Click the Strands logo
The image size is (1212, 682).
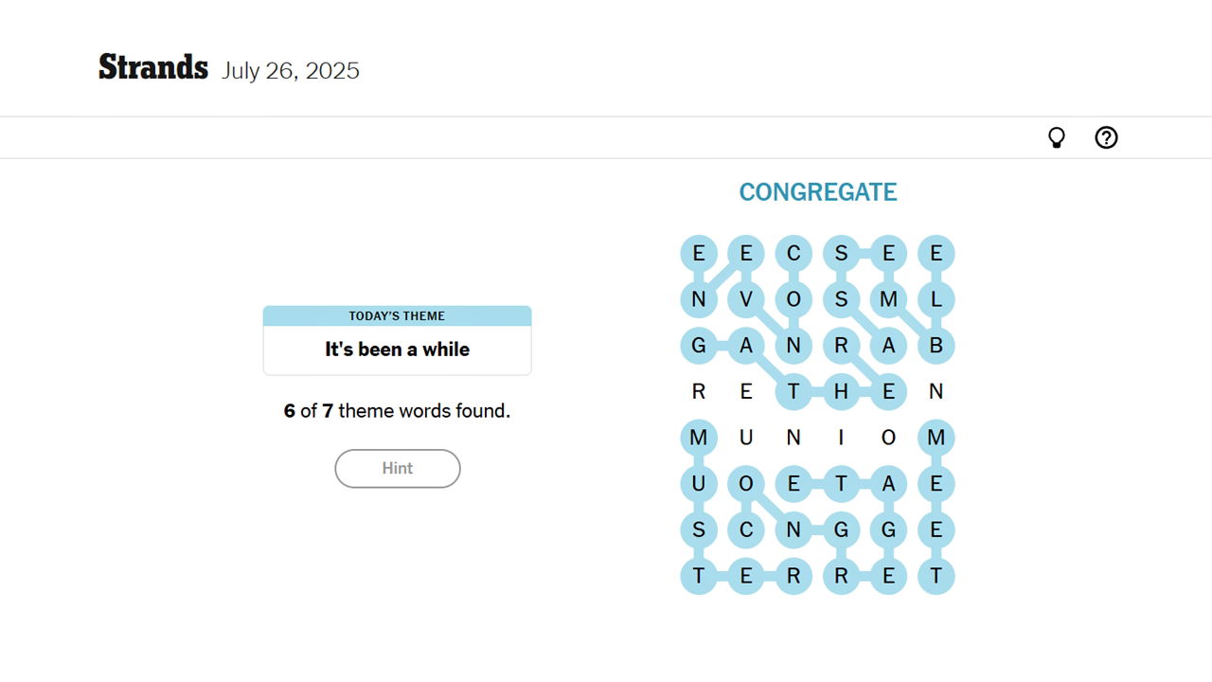pos(152,66)
